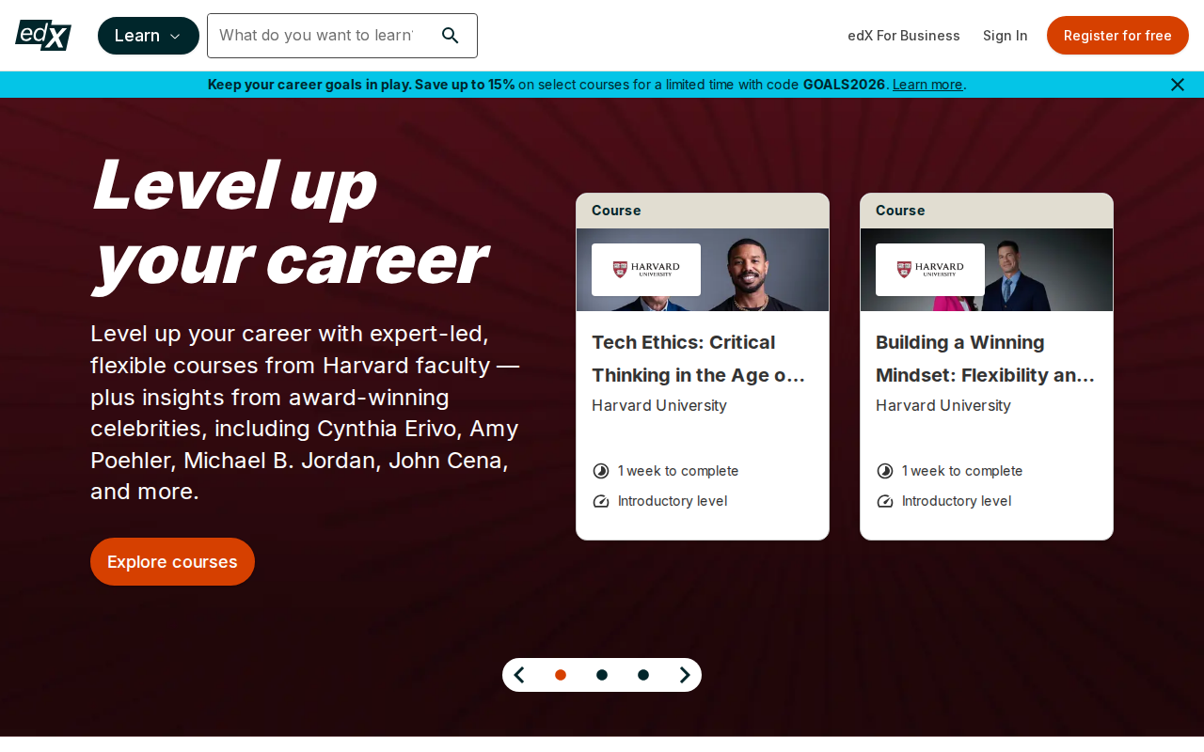Click 'Harvard University' under Building a Winning Mindset

point(943,406)
